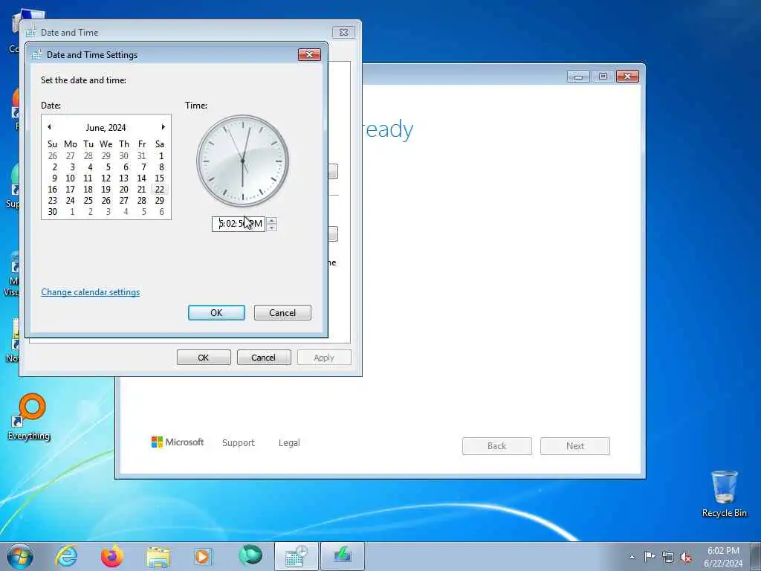
Task: Select Date and Time taskbar button
Action: pos(297,556)
